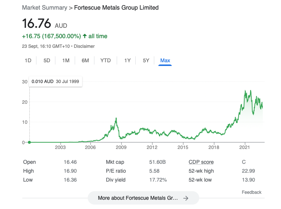
Task: Click the chart tooltip showing 0.010 AUD
Action: (55, 82)
